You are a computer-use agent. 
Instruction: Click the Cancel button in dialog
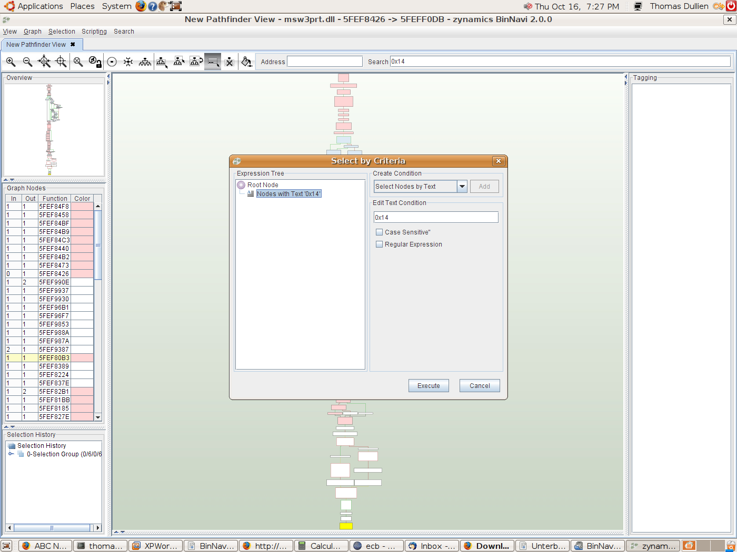pyautogui.click(x=480, y=386)
